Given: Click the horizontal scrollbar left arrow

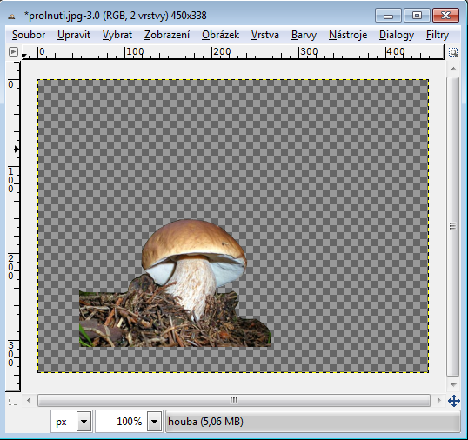Looking at the screenshot, I should tap(29, 400).
